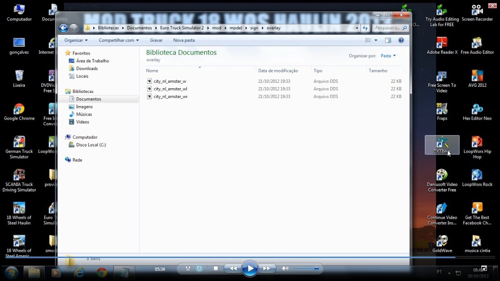
Task: Click the Bibliotecas breadcrumb segment
Action: pyautogui.click(x=109, y=28)
